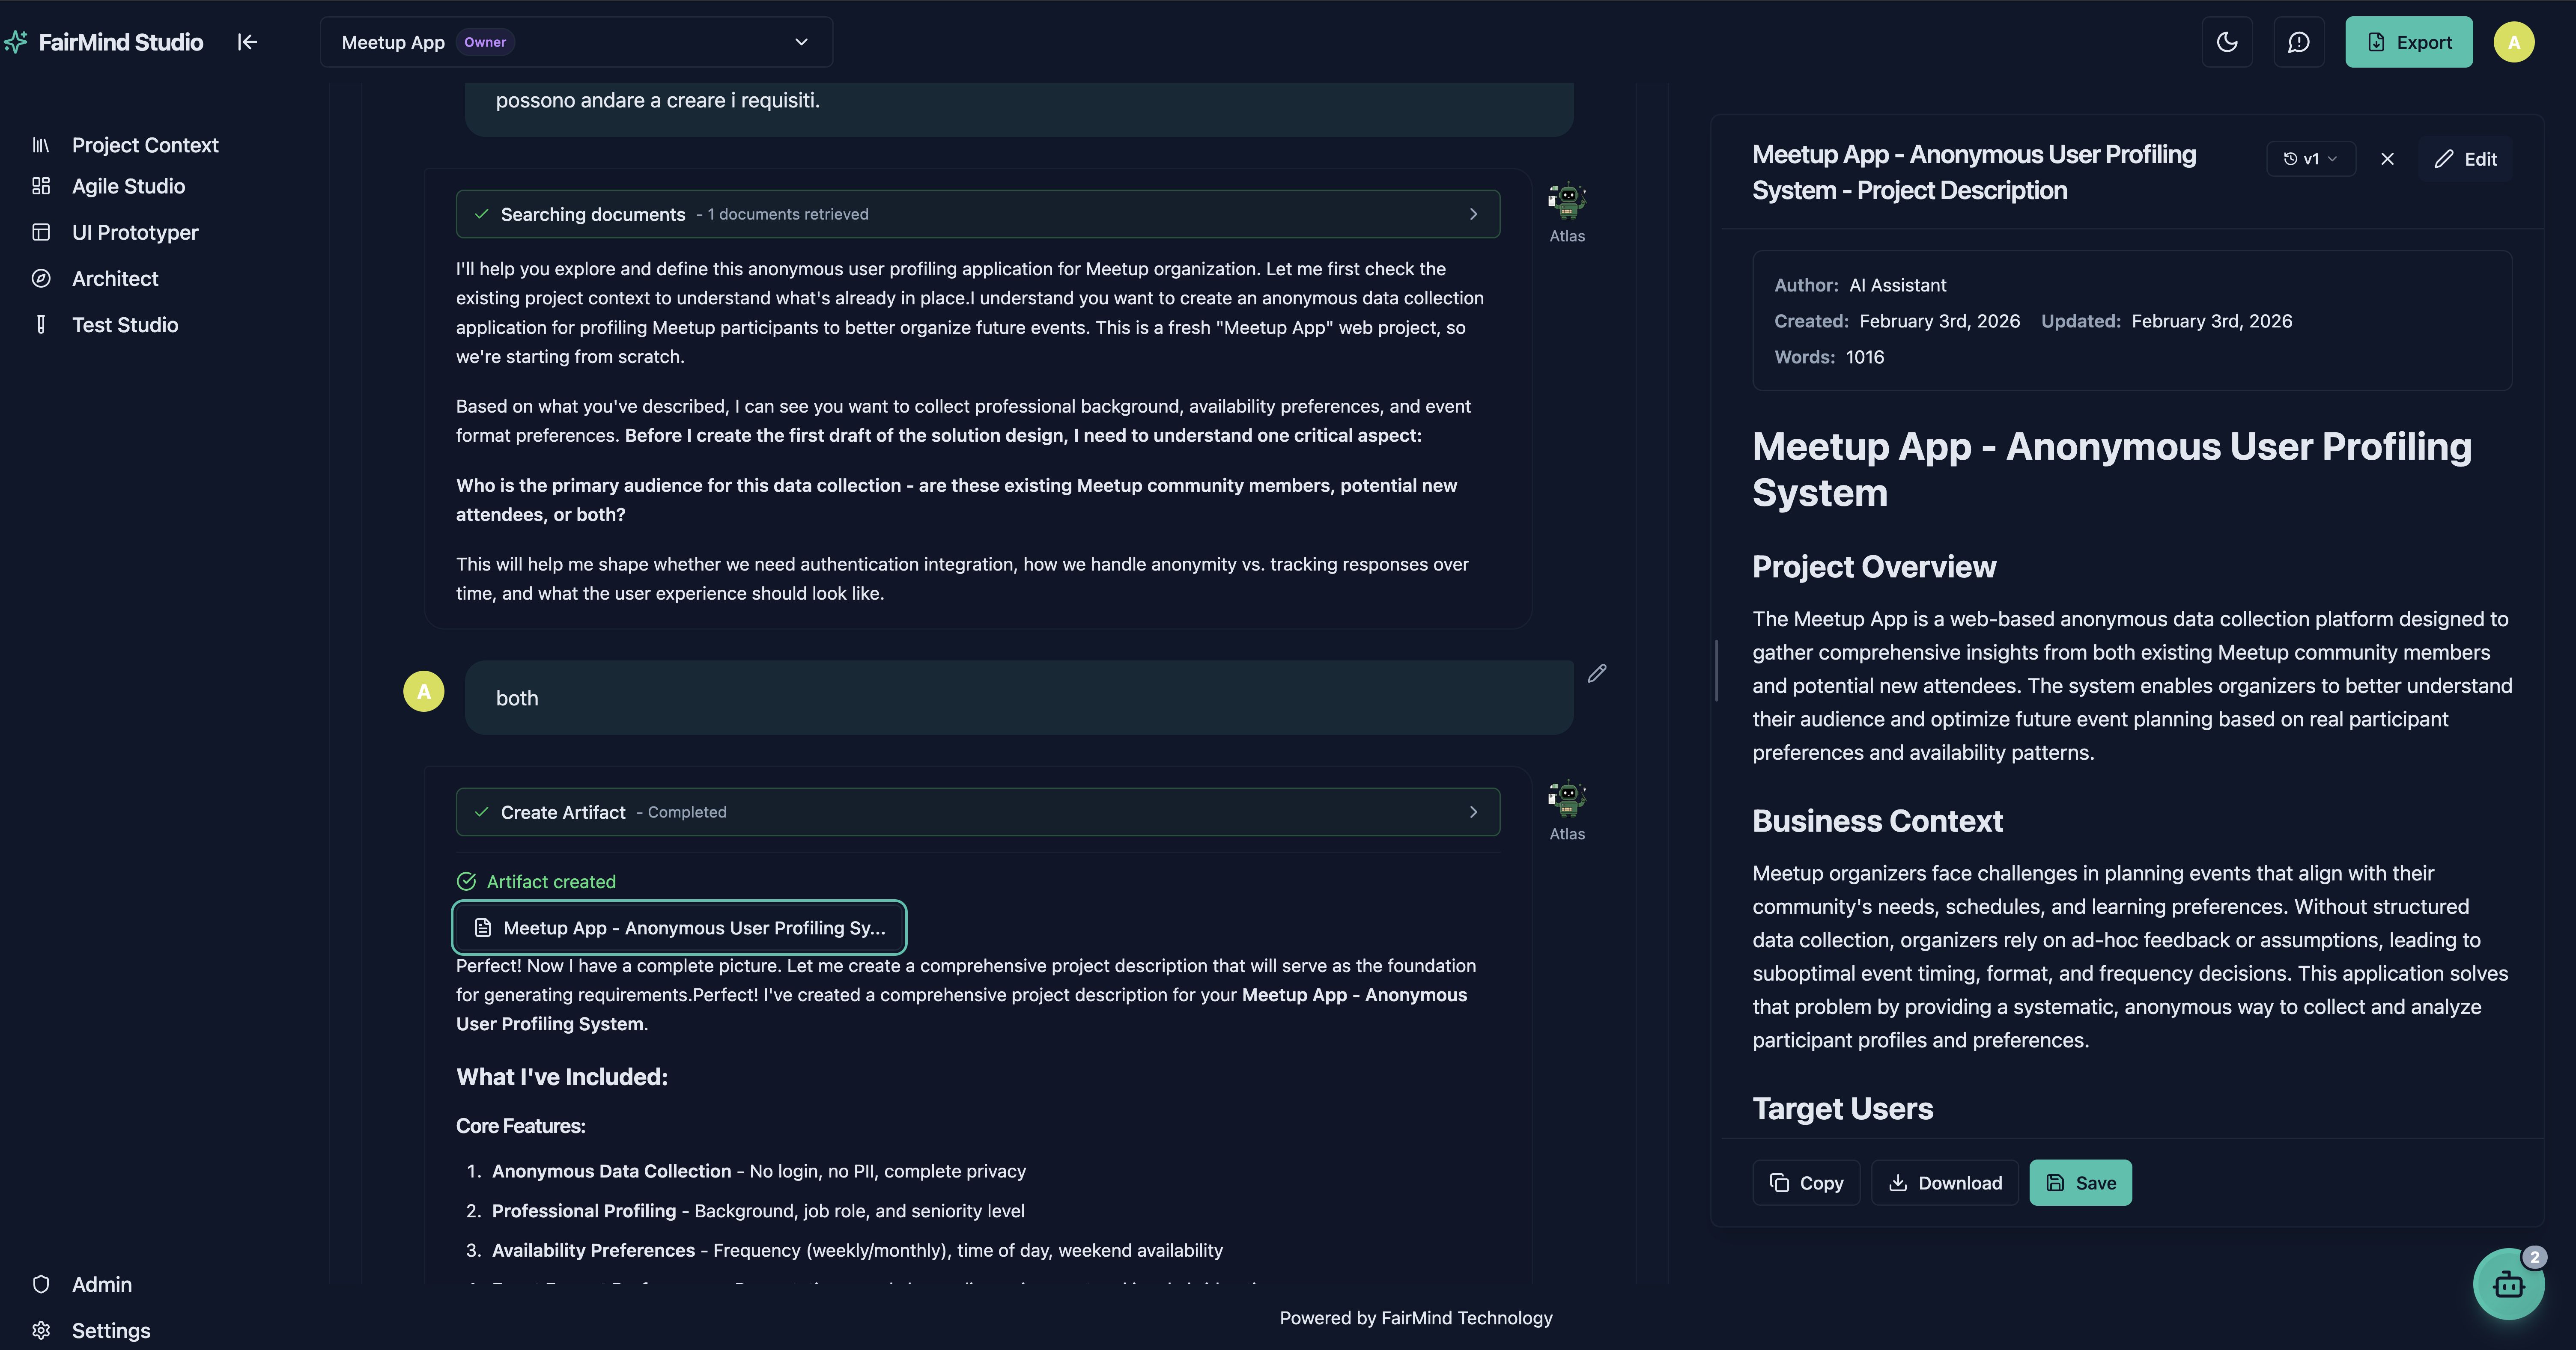The height and width of the screenshot is (1350, 2576).
Task: Open the floating robot assistant button
Action: coord(2510,1283)
